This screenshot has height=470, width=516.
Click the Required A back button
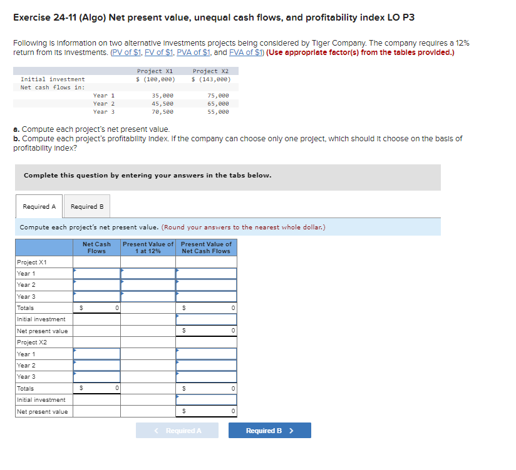177,430
